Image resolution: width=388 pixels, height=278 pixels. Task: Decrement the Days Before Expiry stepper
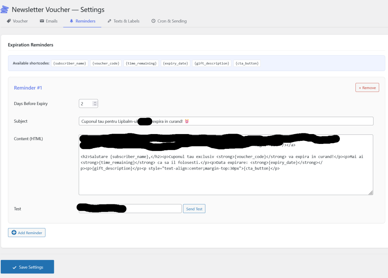[x=96, y=105]
